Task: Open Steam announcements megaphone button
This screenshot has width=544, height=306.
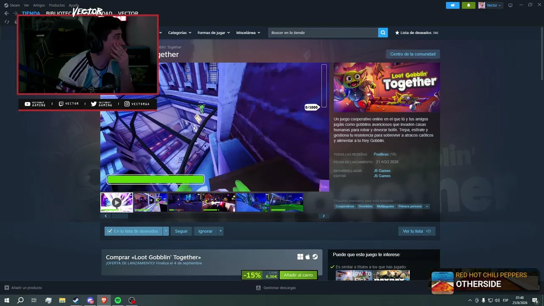Action: point(453,6)
